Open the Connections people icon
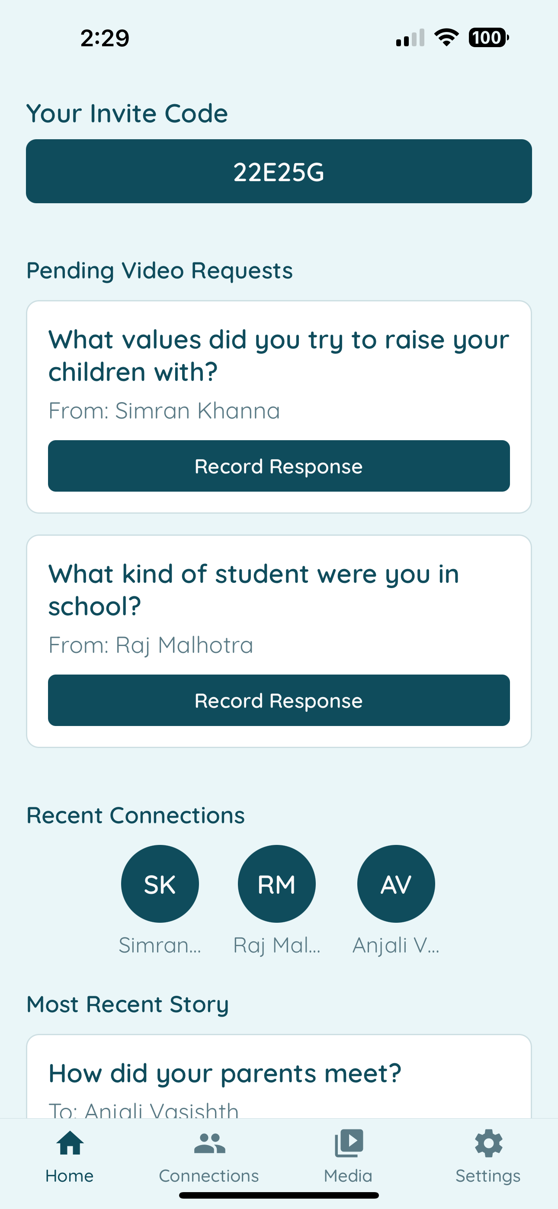This screenshot has height=1209, width=558. coord(209,1143)
